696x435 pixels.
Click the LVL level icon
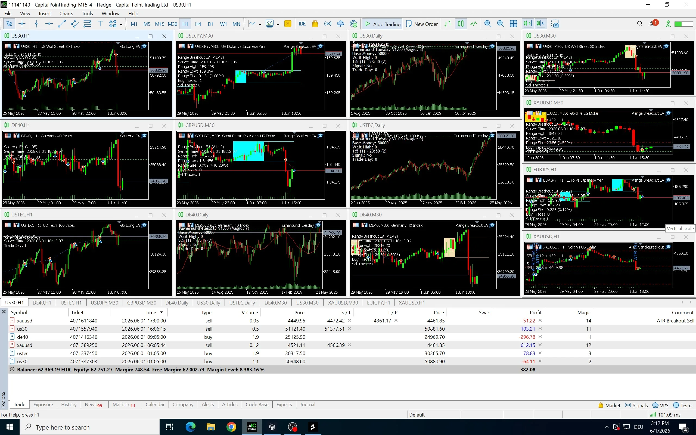668,24
